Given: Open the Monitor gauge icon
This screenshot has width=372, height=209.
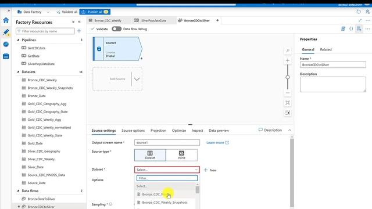Looking at the screenshot, I should [x=6, y=44].
